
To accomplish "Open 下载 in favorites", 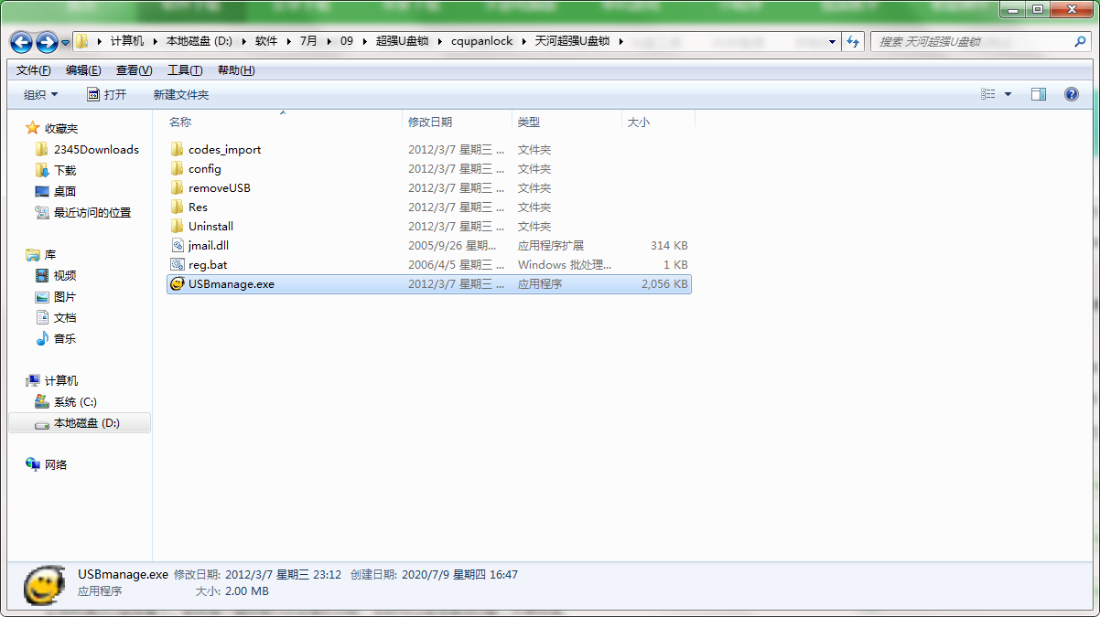I will tap(65, 170).
